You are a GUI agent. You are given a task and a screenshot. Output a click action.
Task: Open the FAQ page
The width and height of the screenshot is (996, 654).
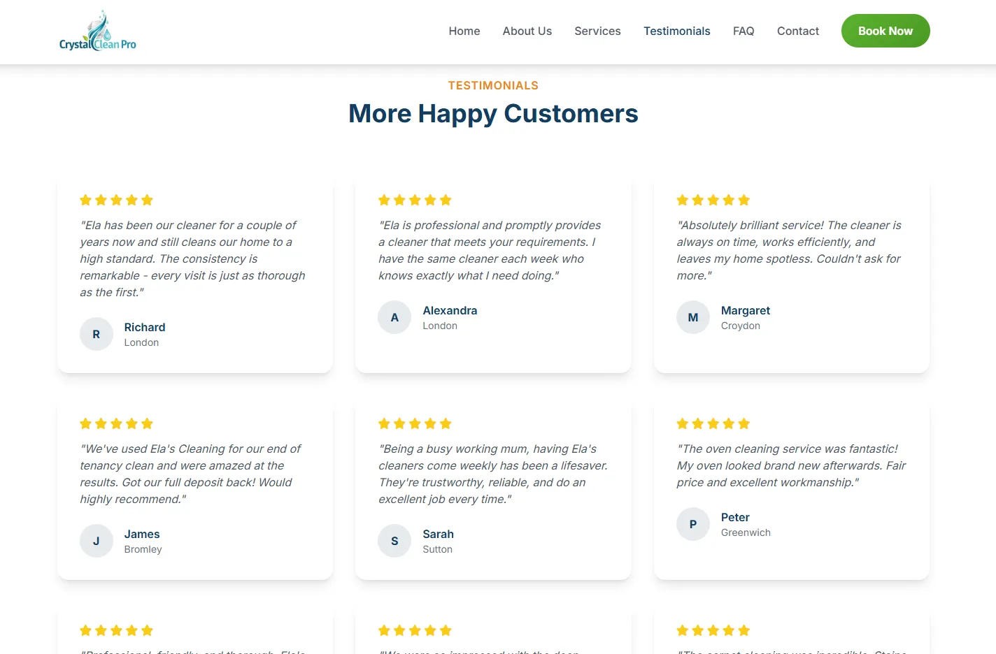744,31
